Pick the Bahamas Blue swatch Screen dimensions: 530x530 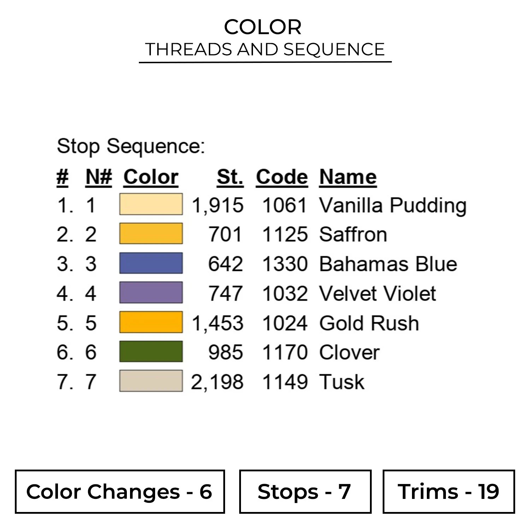click(x=151, y=263)
